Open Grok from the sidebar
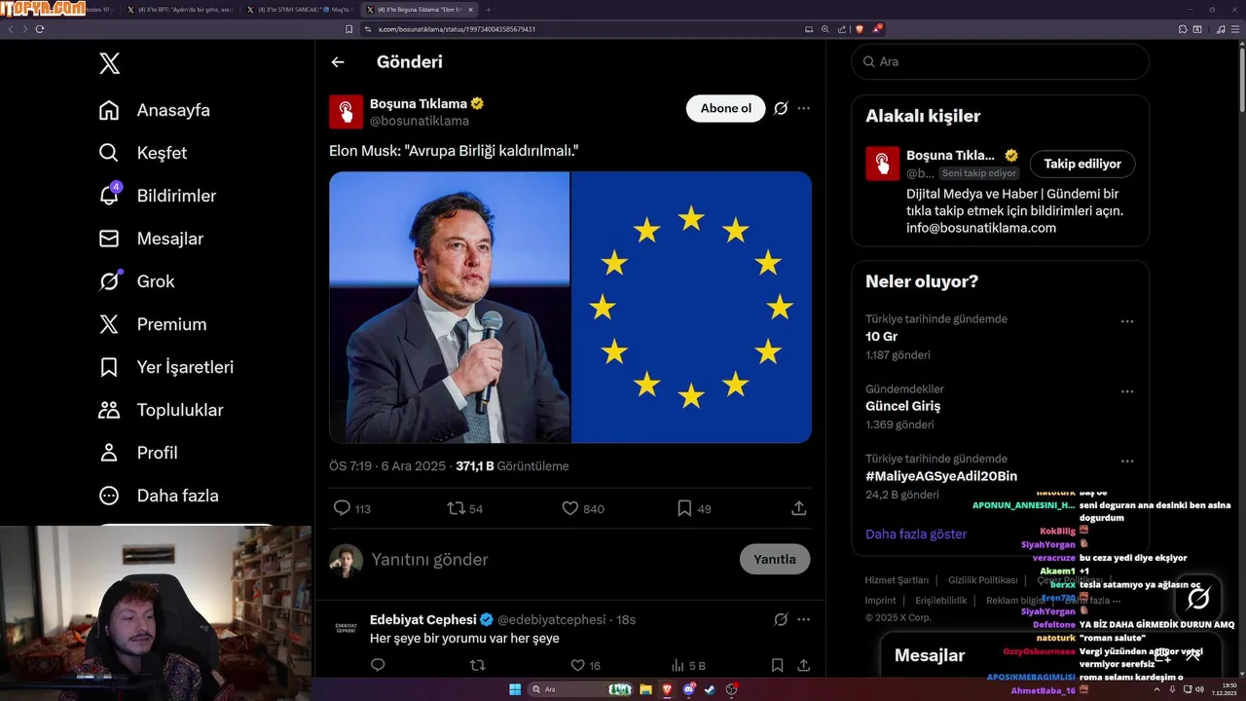Viewport: 1246px width, 701px height. pyautogui.click(x=137, y=281)
